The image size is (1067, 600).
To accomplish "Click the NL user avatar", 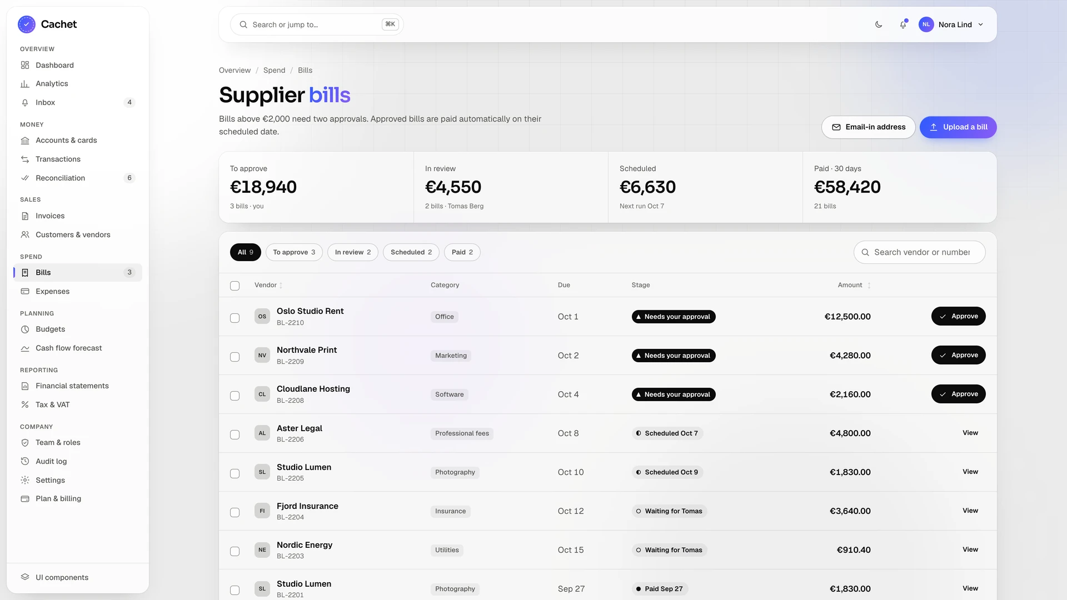I will coord(926,24).
